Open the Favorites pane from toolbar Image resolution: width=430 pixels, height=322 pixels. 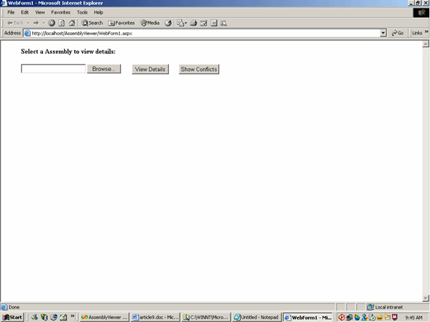pos(121,23)
